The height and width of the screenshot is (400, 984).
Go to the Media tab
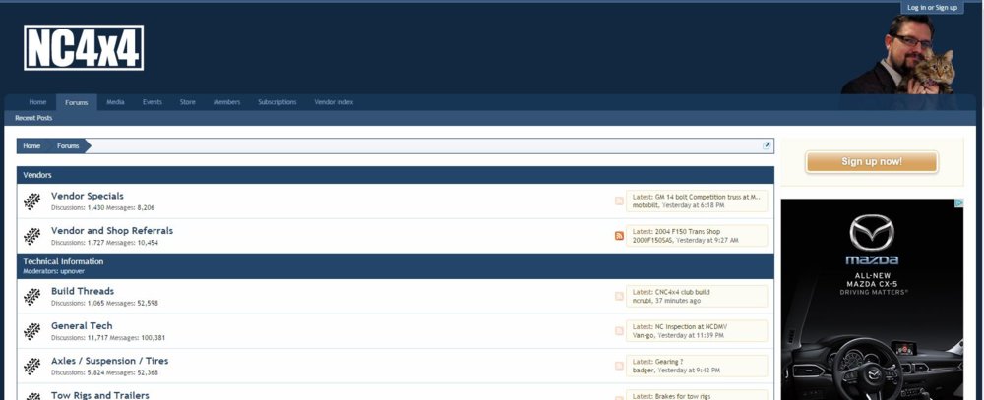point(115,102)
